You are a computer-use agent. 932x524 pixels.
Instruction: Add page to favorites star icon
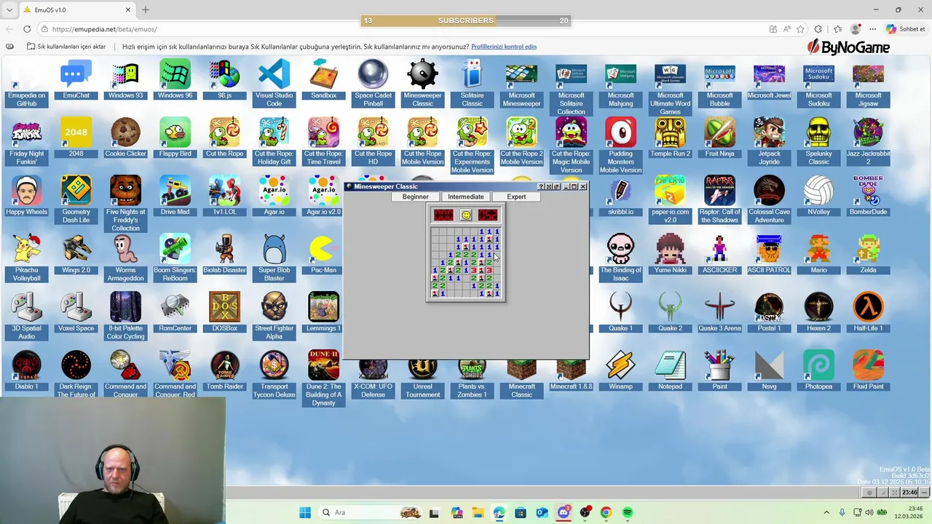800,29
